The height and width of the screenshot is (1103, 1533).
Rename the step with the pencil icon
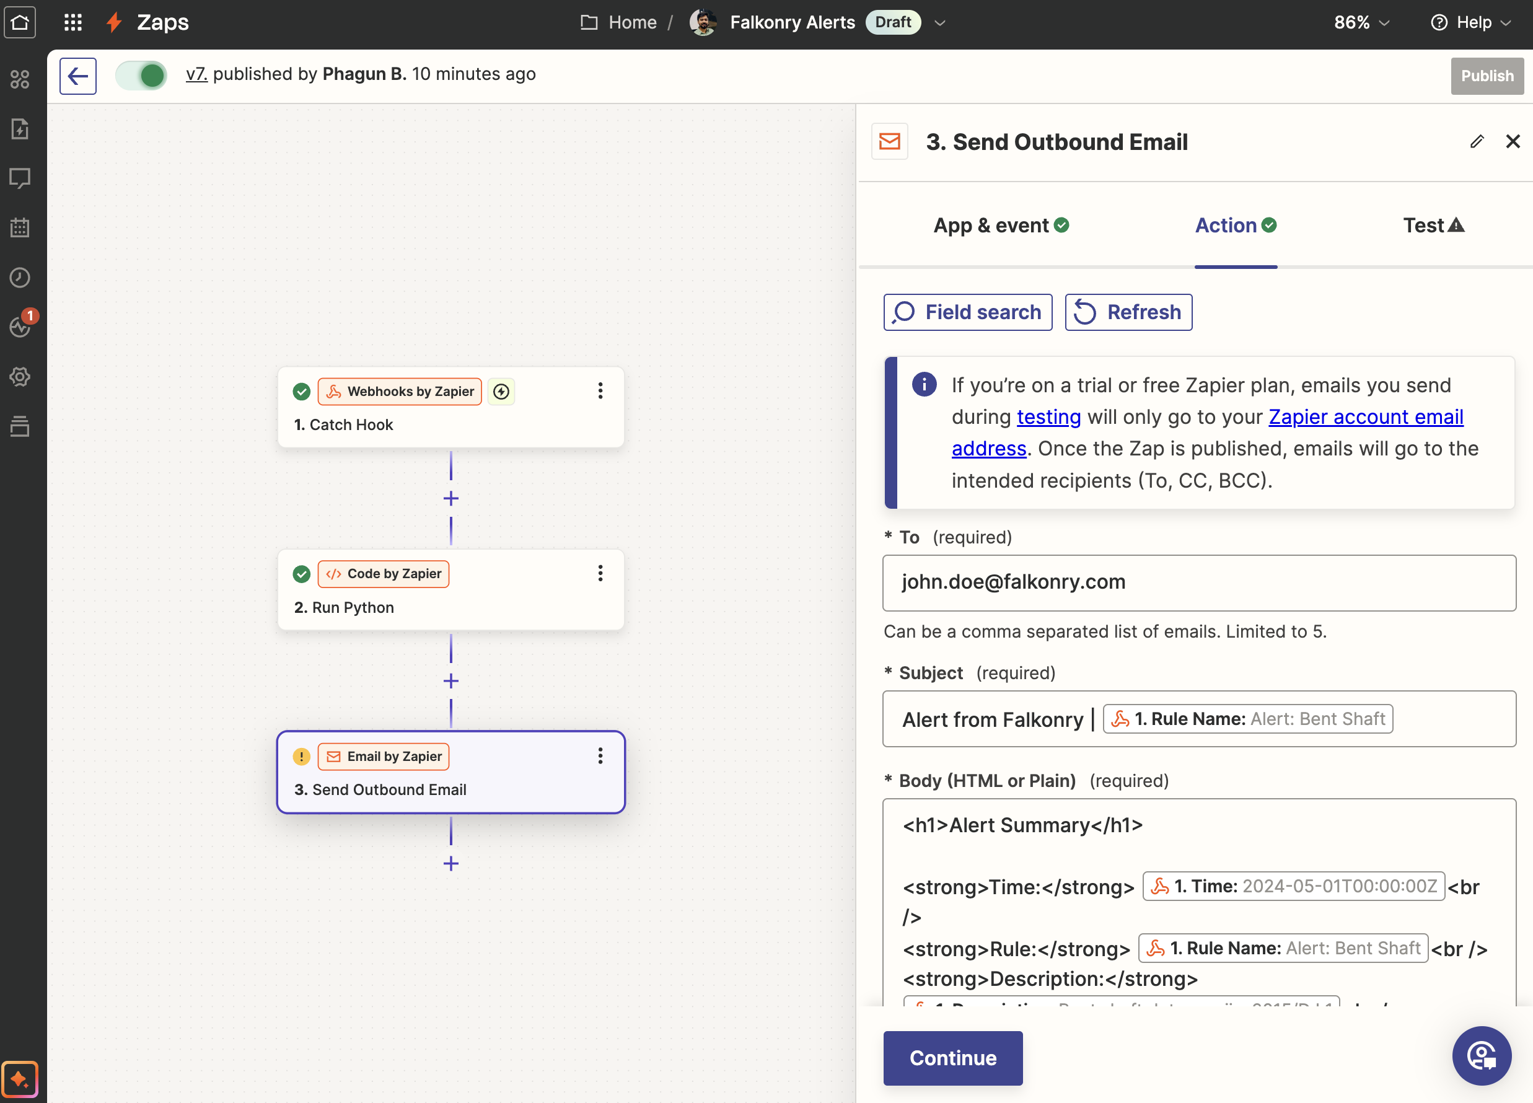[1477, 141]
